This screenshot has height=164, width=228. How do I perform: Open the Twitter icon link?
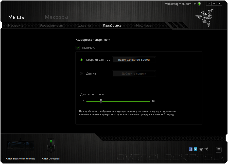(x=196, y=149)
